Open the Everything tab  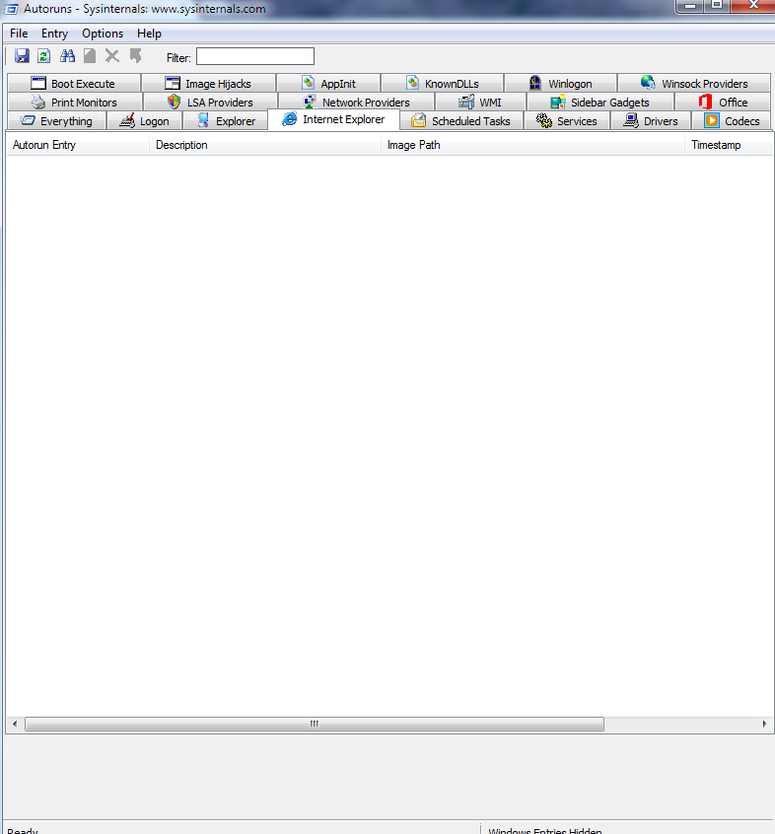(x=56, y=120)
